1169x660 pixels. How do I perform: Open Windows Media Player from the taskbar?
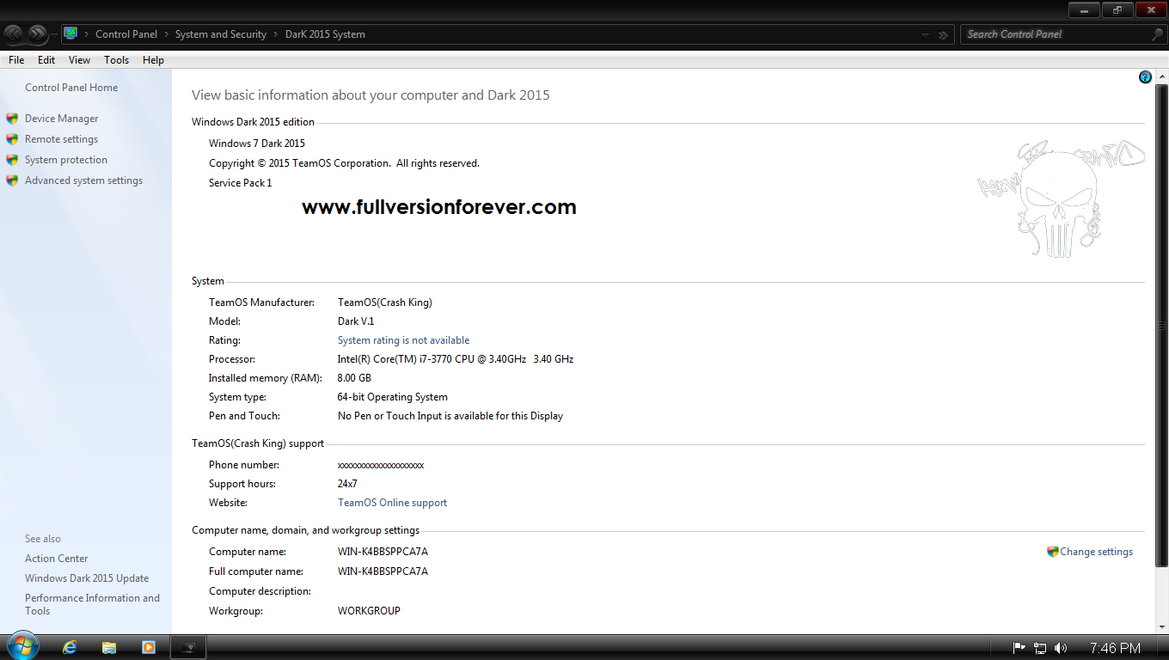(x=149, y=648)
